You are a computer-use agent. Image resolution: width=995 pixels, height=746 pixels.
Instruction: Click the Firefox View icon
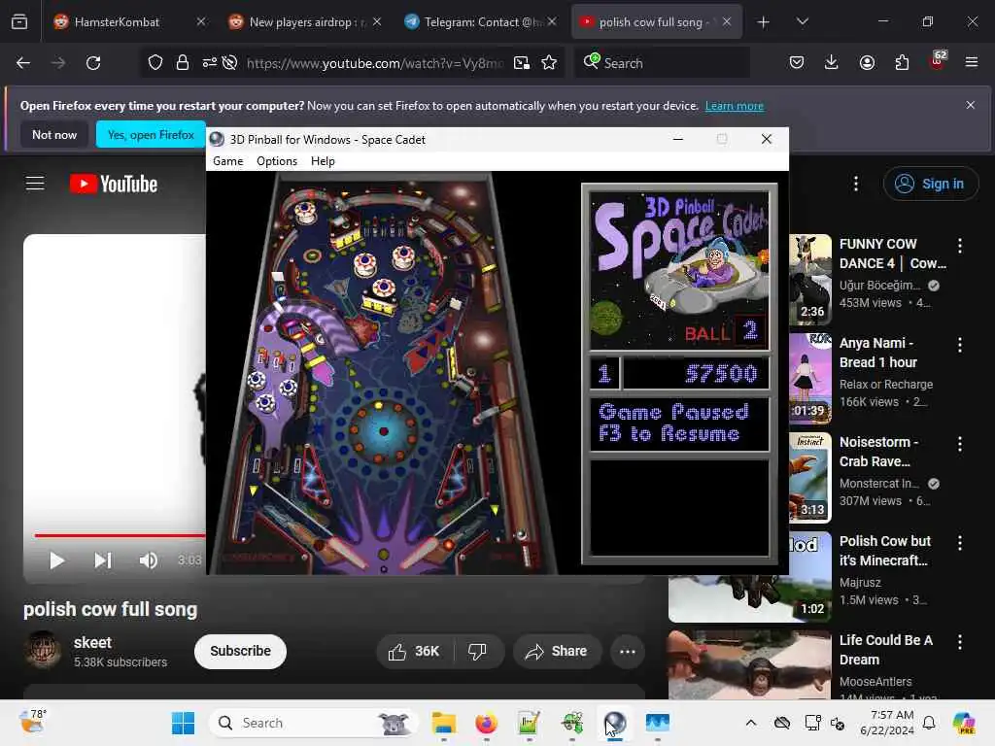[19, 22]
